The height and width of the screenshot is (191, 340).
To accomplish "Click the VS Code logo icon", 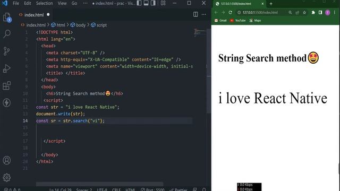I will coord(5,3).
